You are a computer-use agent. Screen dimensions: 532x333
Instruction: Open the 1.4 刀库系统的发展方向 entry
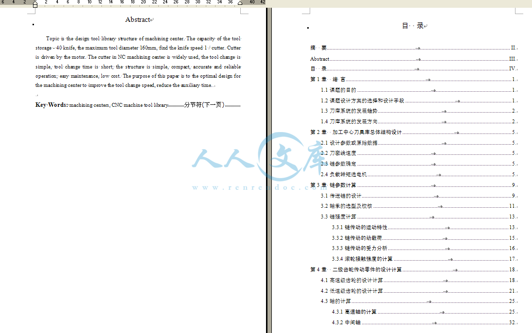click(418, 121)
